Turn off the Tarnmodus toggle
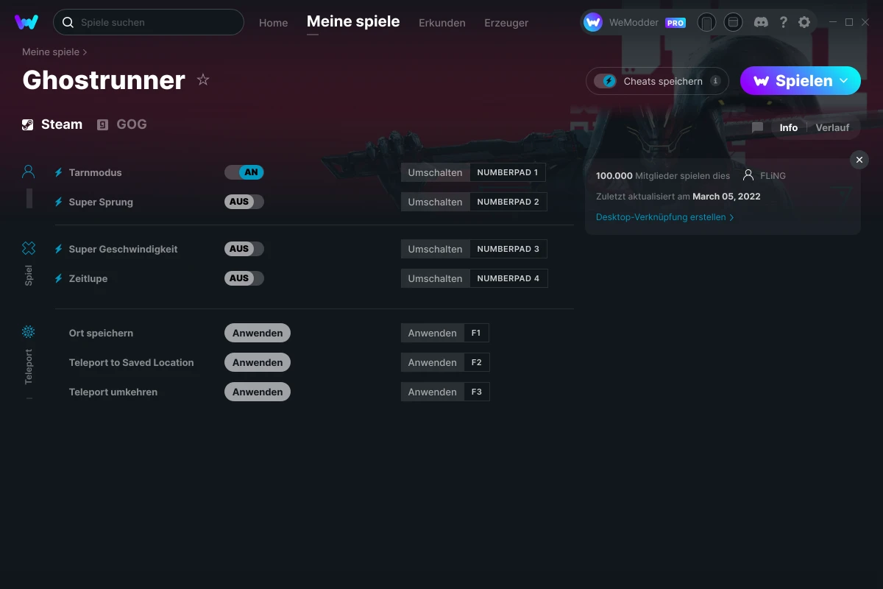This screenshot has width=883, height=589. (x=244, y=172)
